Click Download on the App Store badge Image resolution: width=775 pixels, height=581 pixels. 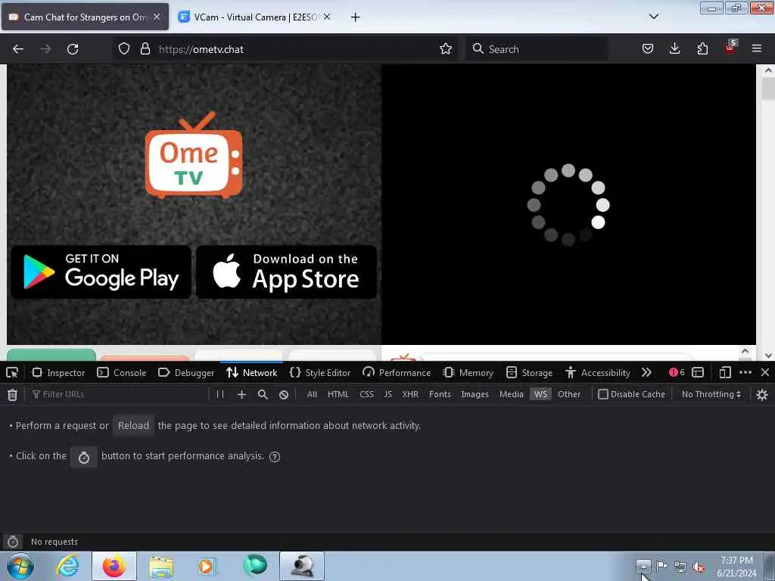(286, 272)
